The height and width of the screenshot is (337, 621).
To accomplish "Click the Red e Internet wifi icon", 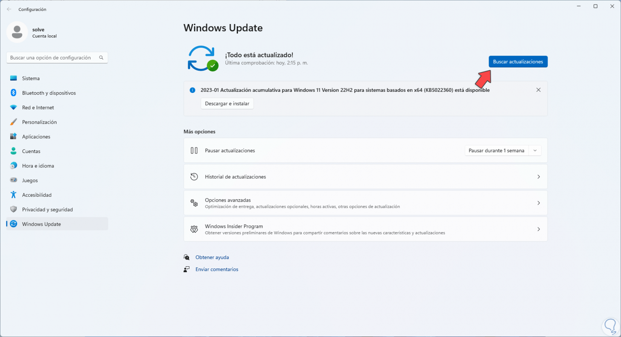I will [x=14, y=108].
